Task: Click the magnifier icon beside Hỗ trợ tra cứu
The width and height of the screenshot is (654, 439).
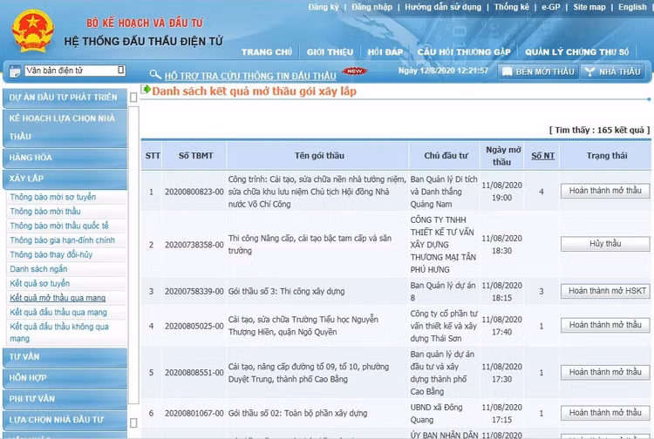Action: pyautogui.click(x=155, y=76)
